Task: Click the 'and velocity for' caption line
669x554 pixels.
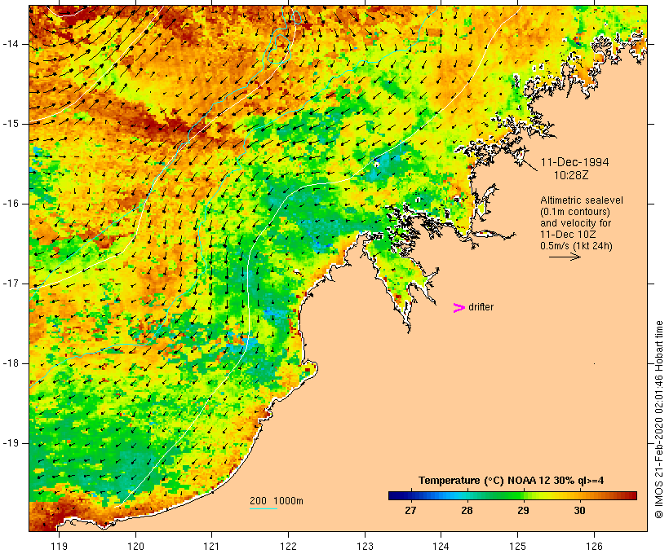Action: (575, 223)
